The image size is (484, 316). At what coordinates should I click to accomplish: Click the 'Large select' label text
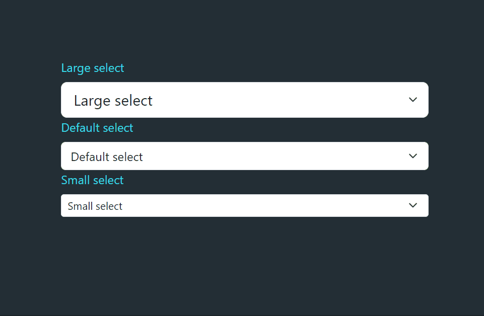point(92,68)
